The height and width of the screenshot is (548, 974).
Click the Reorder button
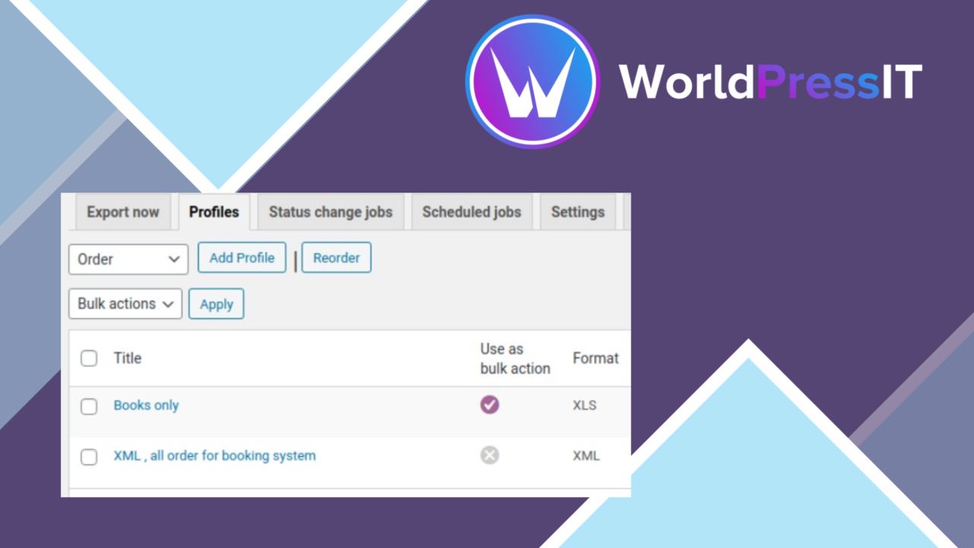[x=336, y=258]
